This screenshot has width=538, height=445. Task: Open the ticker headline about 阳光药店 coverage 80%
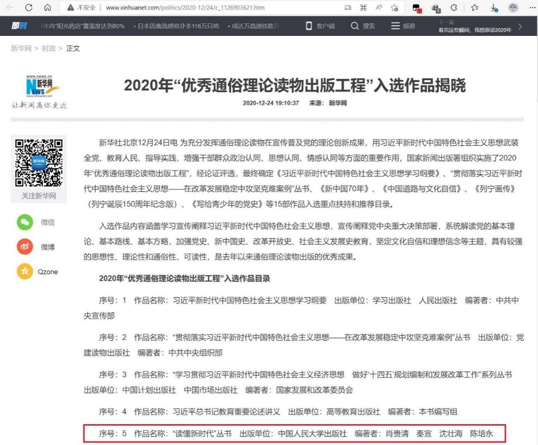[82, 26]
